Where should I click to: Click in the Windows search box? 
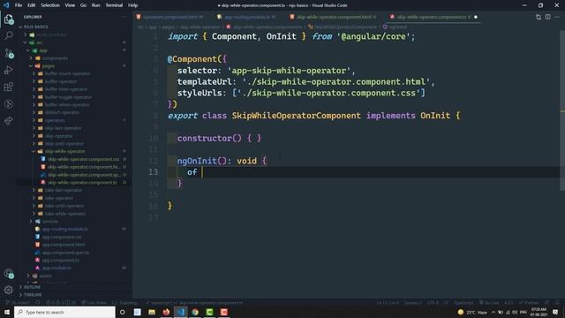pyautogui.click(x=64, y=312)
